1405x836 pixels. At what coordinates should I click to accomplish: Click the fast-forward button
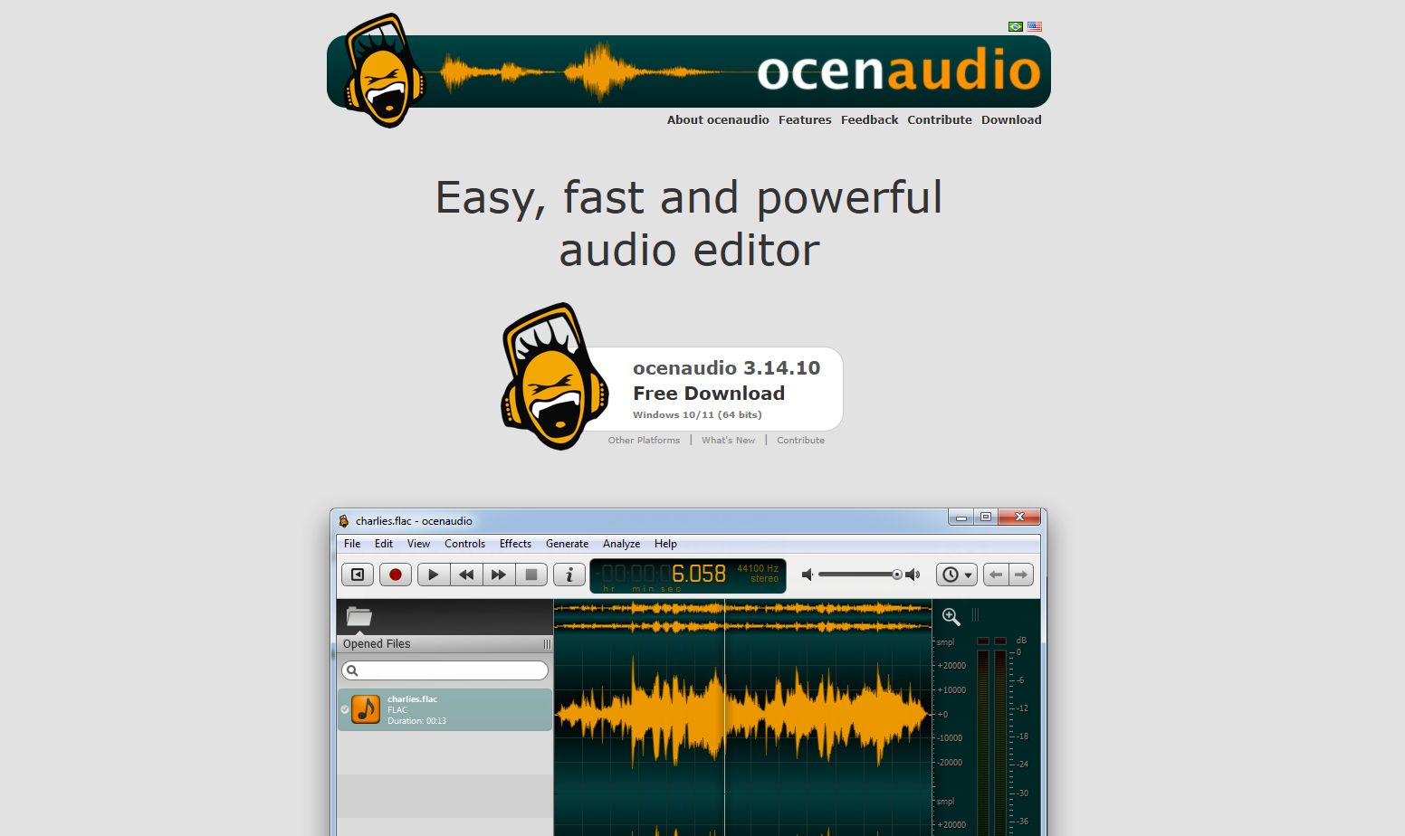pyautogui.click(x=499, y=575)
